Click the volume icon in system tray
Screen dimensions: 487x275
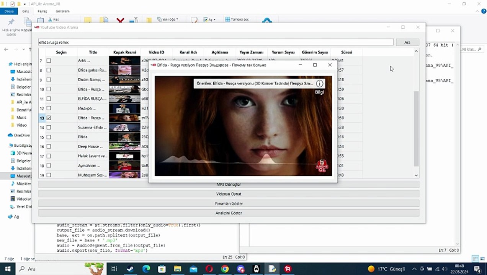pyautogui.click(x=445, y=269)
